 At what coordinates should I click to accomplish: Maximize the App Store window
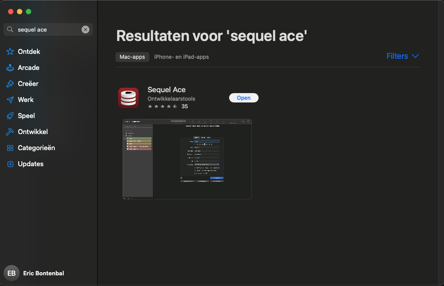pyautogui.click(x=29, y=12)
